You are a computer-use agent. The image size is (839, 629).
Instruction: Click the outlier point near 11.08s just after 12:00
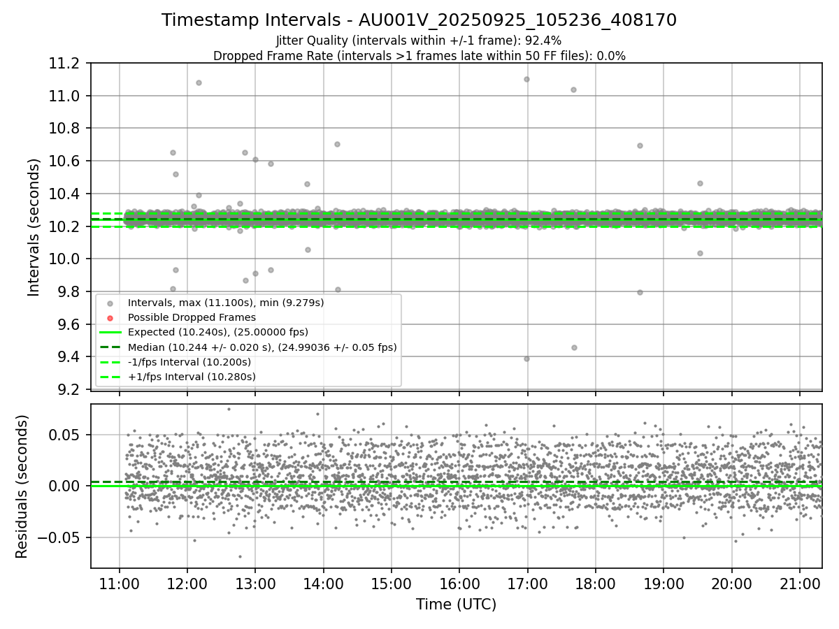click(x=199, y=82)
